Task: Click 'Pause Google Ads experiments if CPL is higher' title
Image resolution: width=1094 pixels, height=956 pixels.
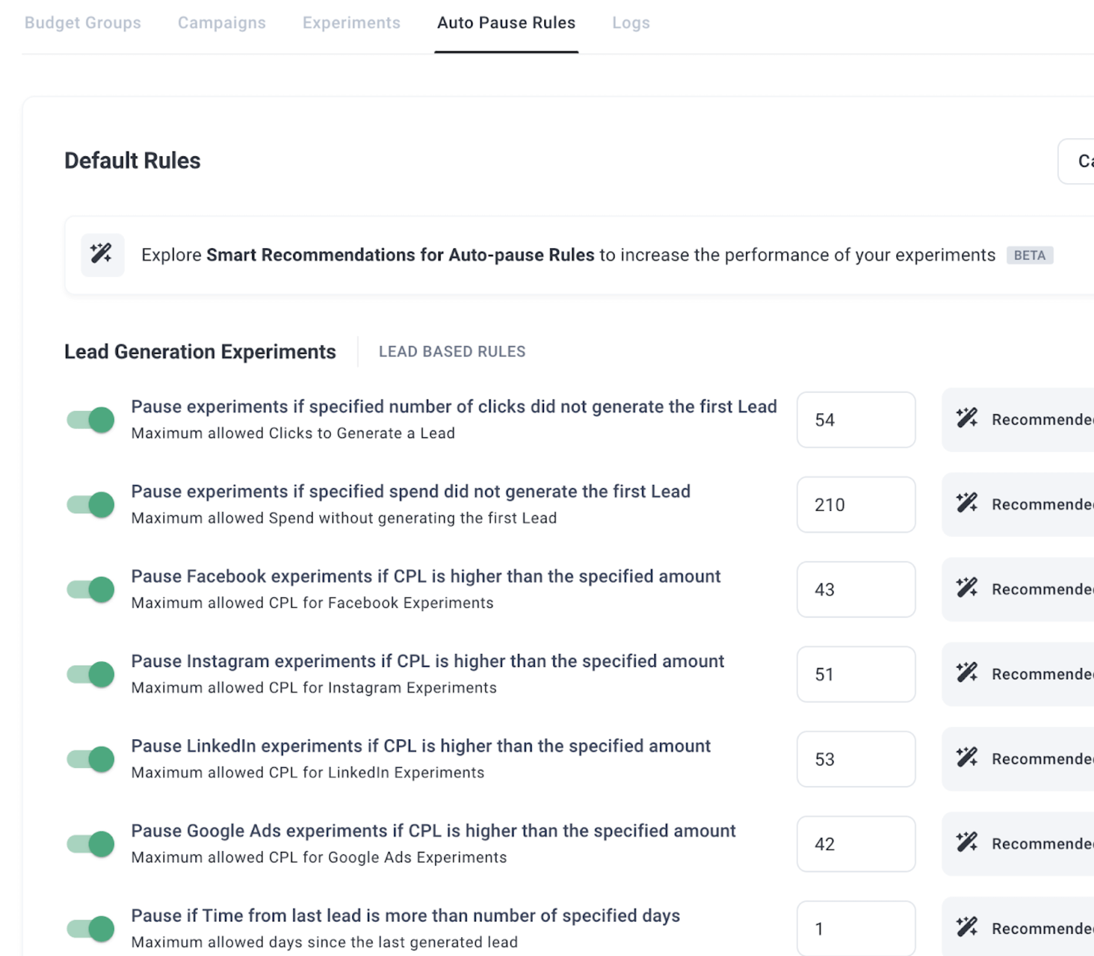Action: pos(433,831)
